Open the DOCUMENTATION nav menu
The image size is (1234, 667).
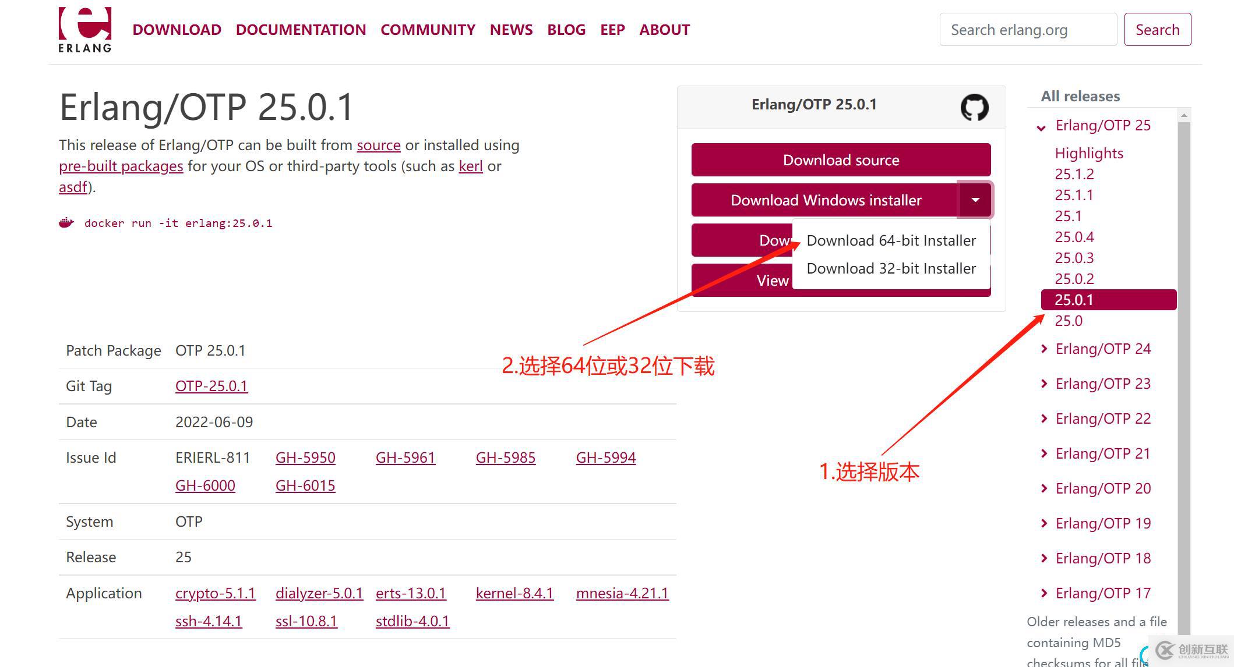(x=301, y=30)
